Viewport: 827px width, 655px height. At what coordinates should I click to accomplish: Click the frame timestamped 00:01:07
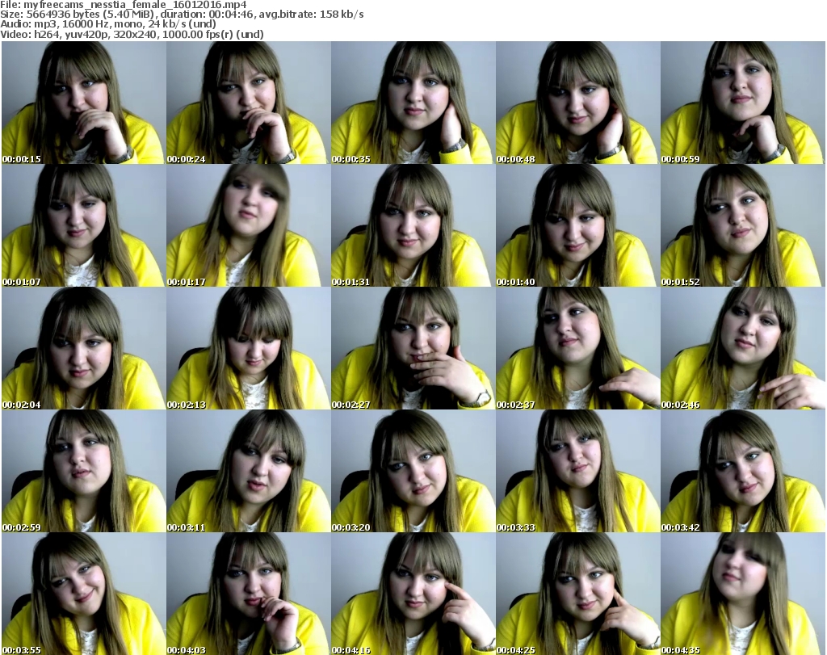point(84,225)
